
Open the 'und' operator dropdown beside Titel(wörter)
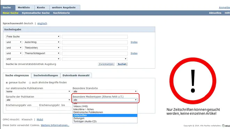(x=14, y=48)
